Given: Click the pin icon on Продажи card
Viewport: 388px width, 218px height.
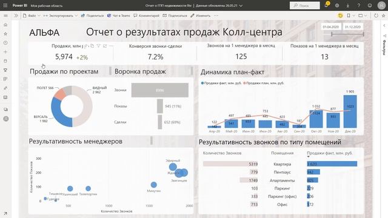Looking at the screenshot, I should 86,46.
